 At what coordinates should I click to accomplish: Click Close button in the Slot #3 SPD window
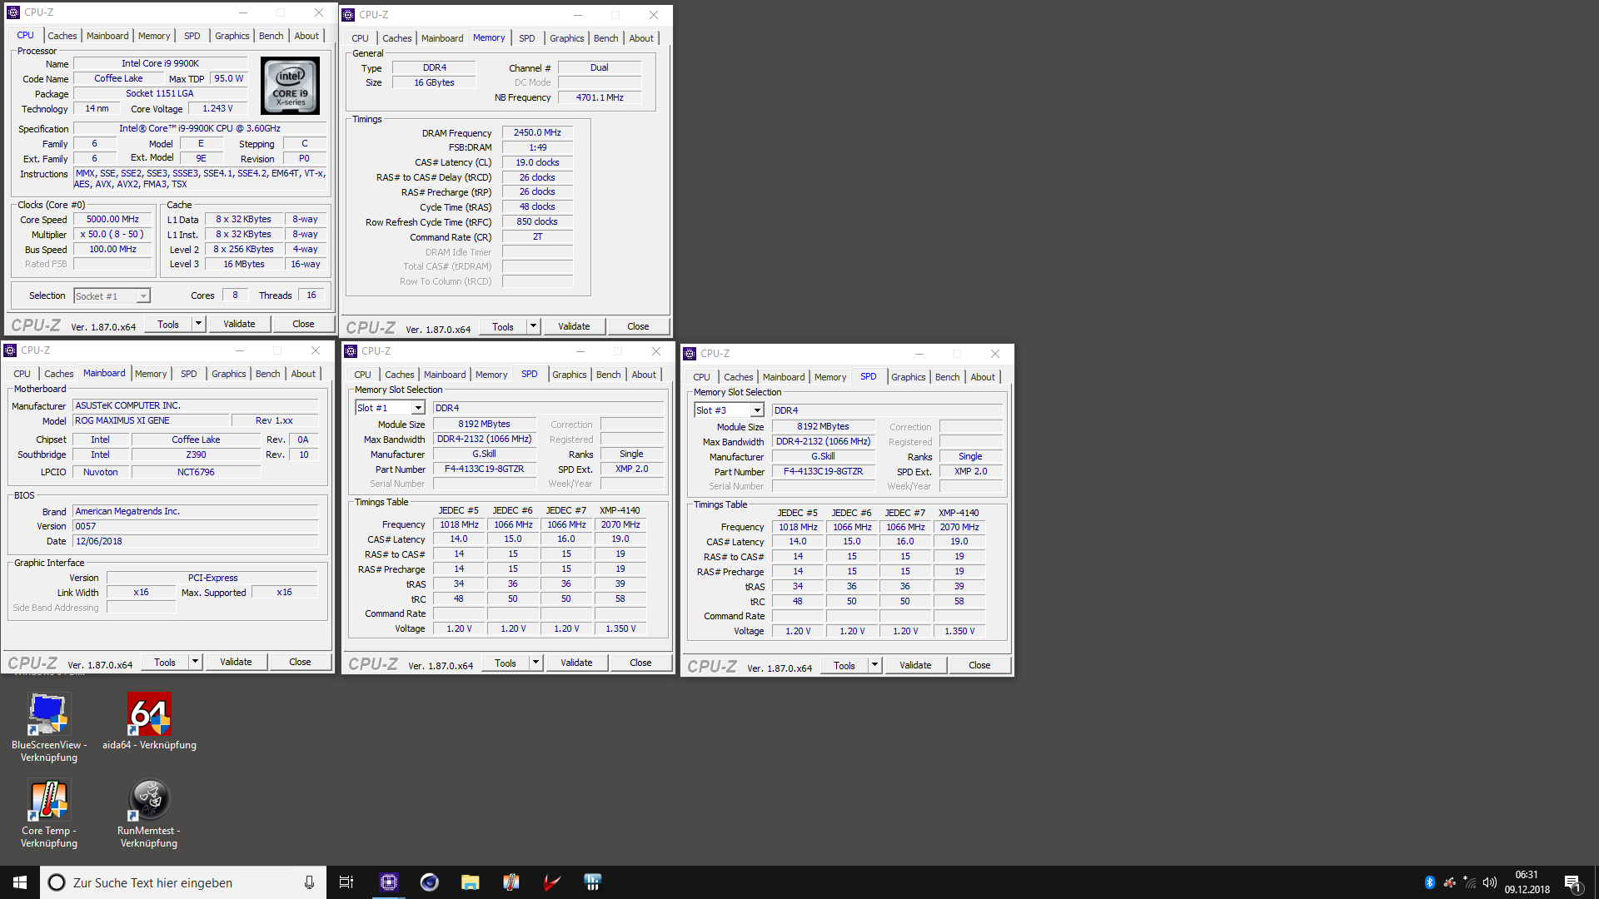click(979, 665)
